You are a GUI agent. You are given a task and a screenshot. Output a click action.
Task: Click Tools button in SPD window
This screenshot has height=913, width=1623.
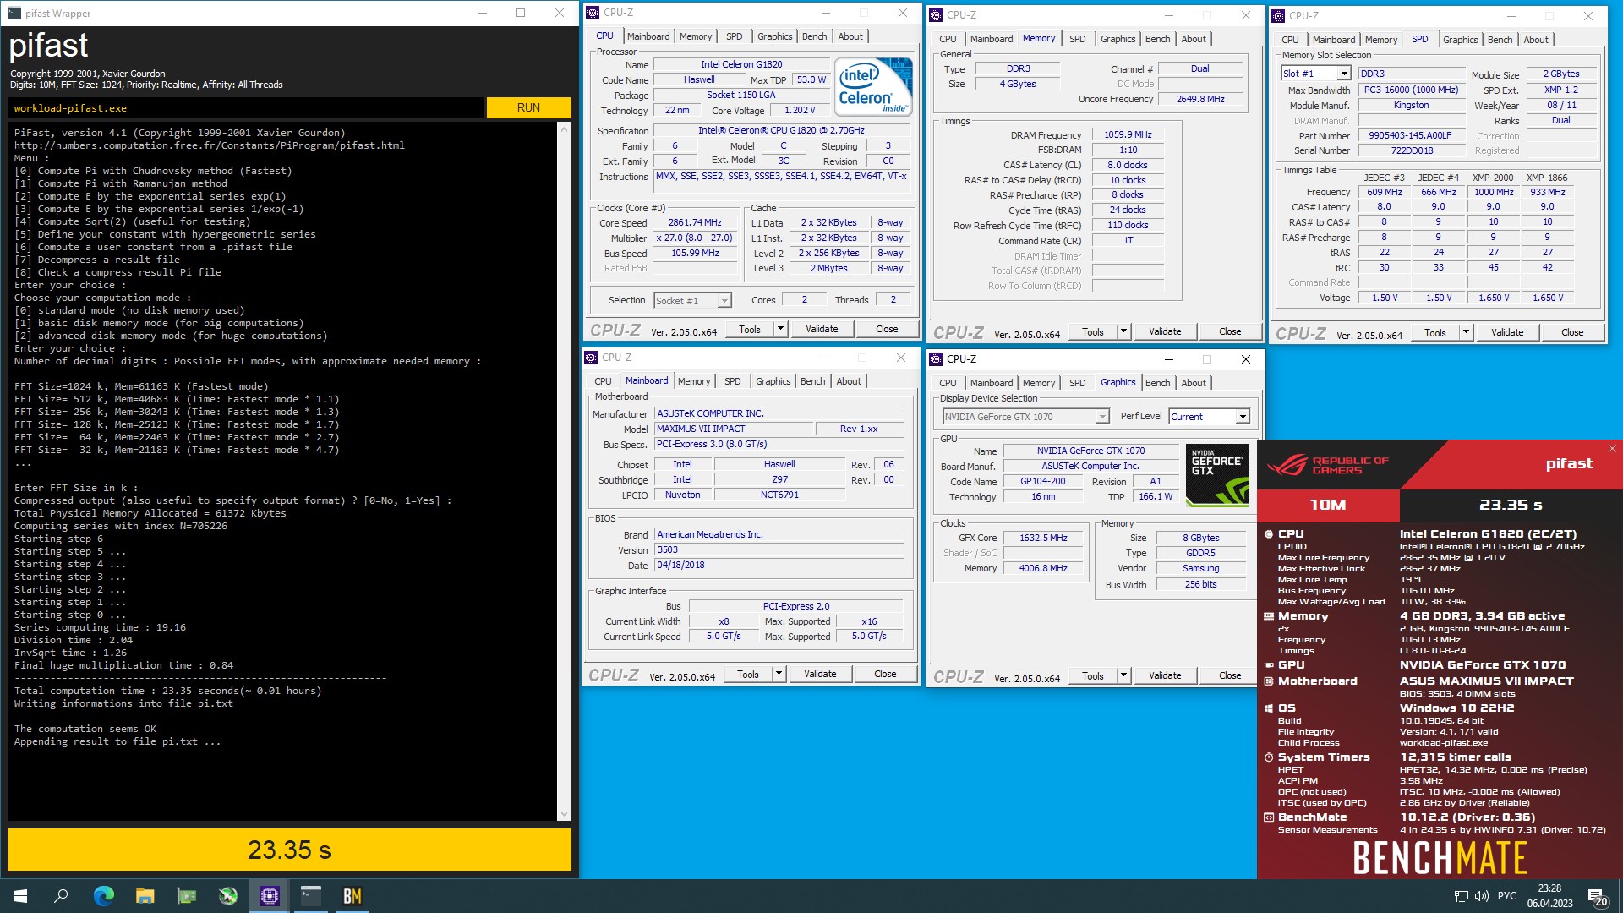(x=1434, y=332)
